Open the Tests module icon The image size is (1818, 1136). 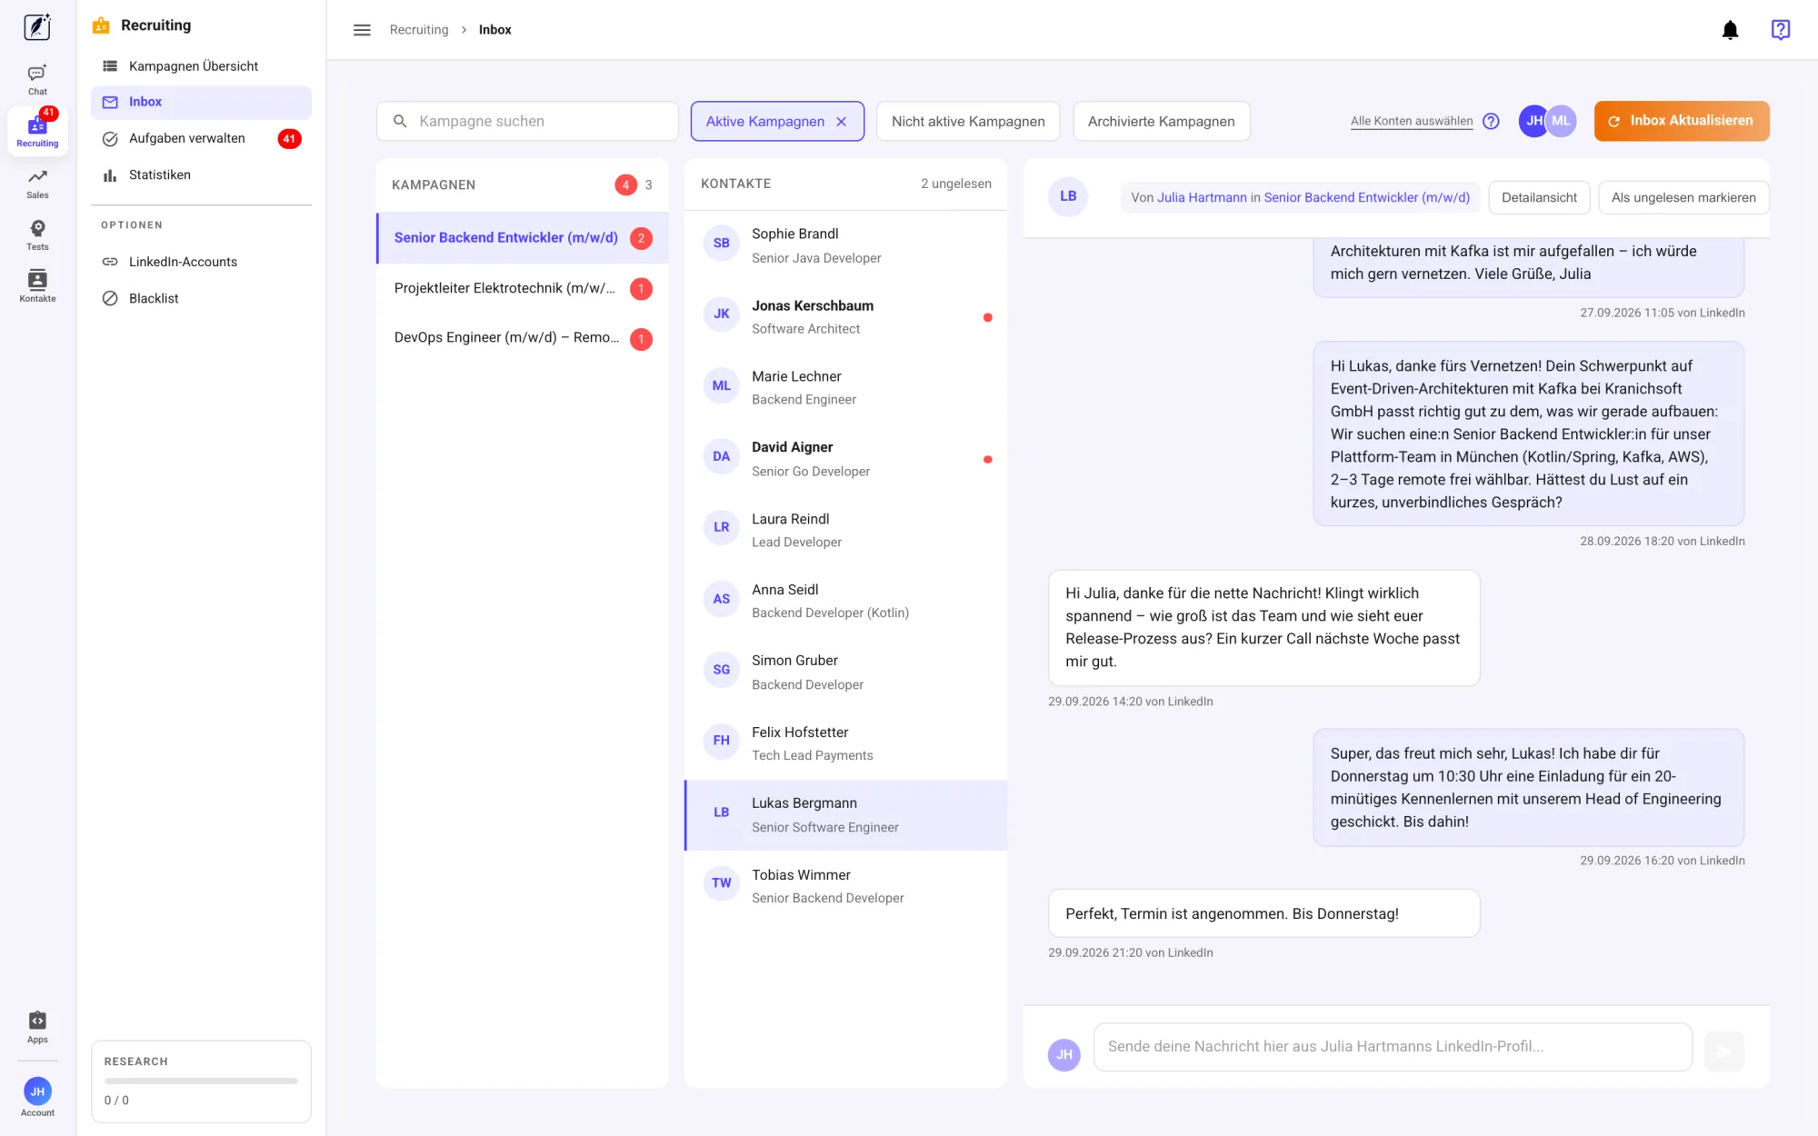click(37, 235)
